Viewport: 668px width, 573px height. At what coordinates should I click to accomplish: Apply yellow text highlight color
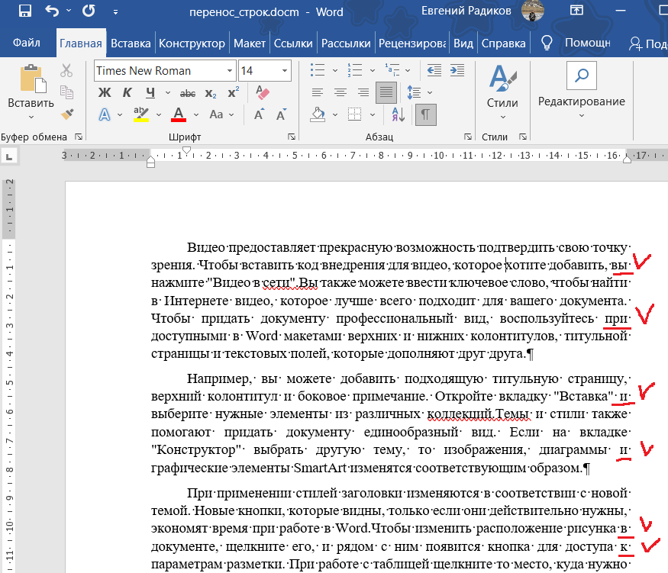pos(141,114)
